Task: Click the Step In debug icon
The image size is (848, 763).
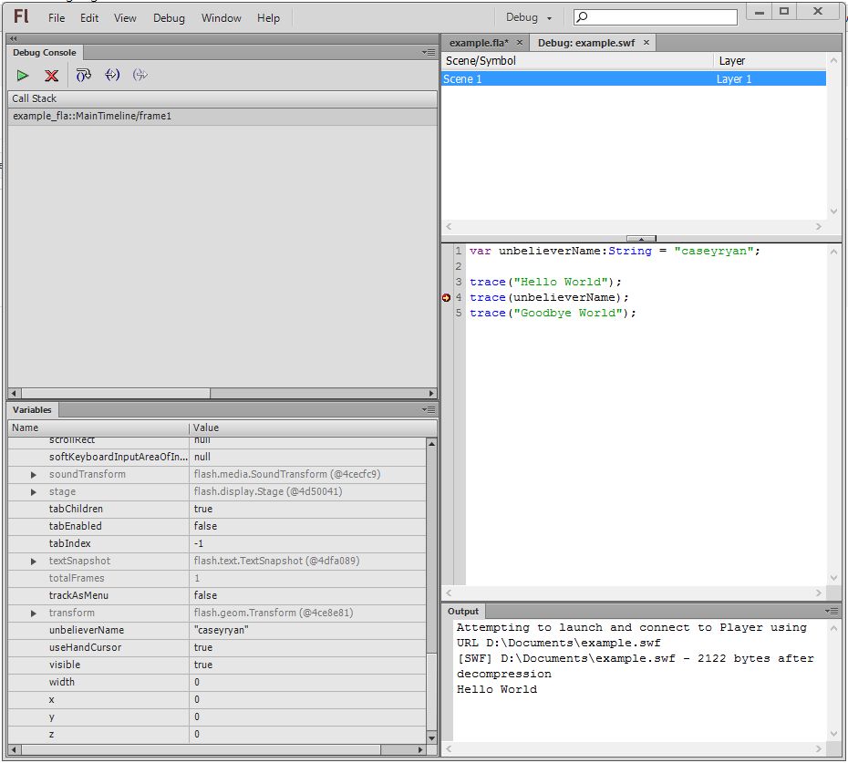Action: [112, 75]
